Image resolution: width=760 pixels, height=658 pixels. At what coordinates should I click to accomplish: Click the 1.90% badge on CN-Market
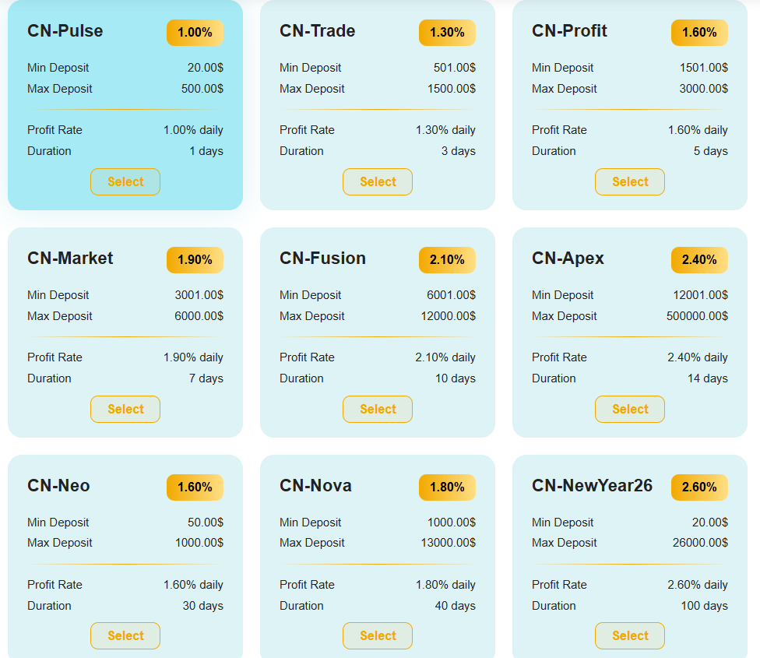pyautogui.click(x=195, y=260)
